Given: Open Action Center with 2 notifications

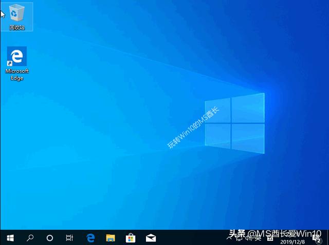Looking at the screenshot, I should pos(317,238).
